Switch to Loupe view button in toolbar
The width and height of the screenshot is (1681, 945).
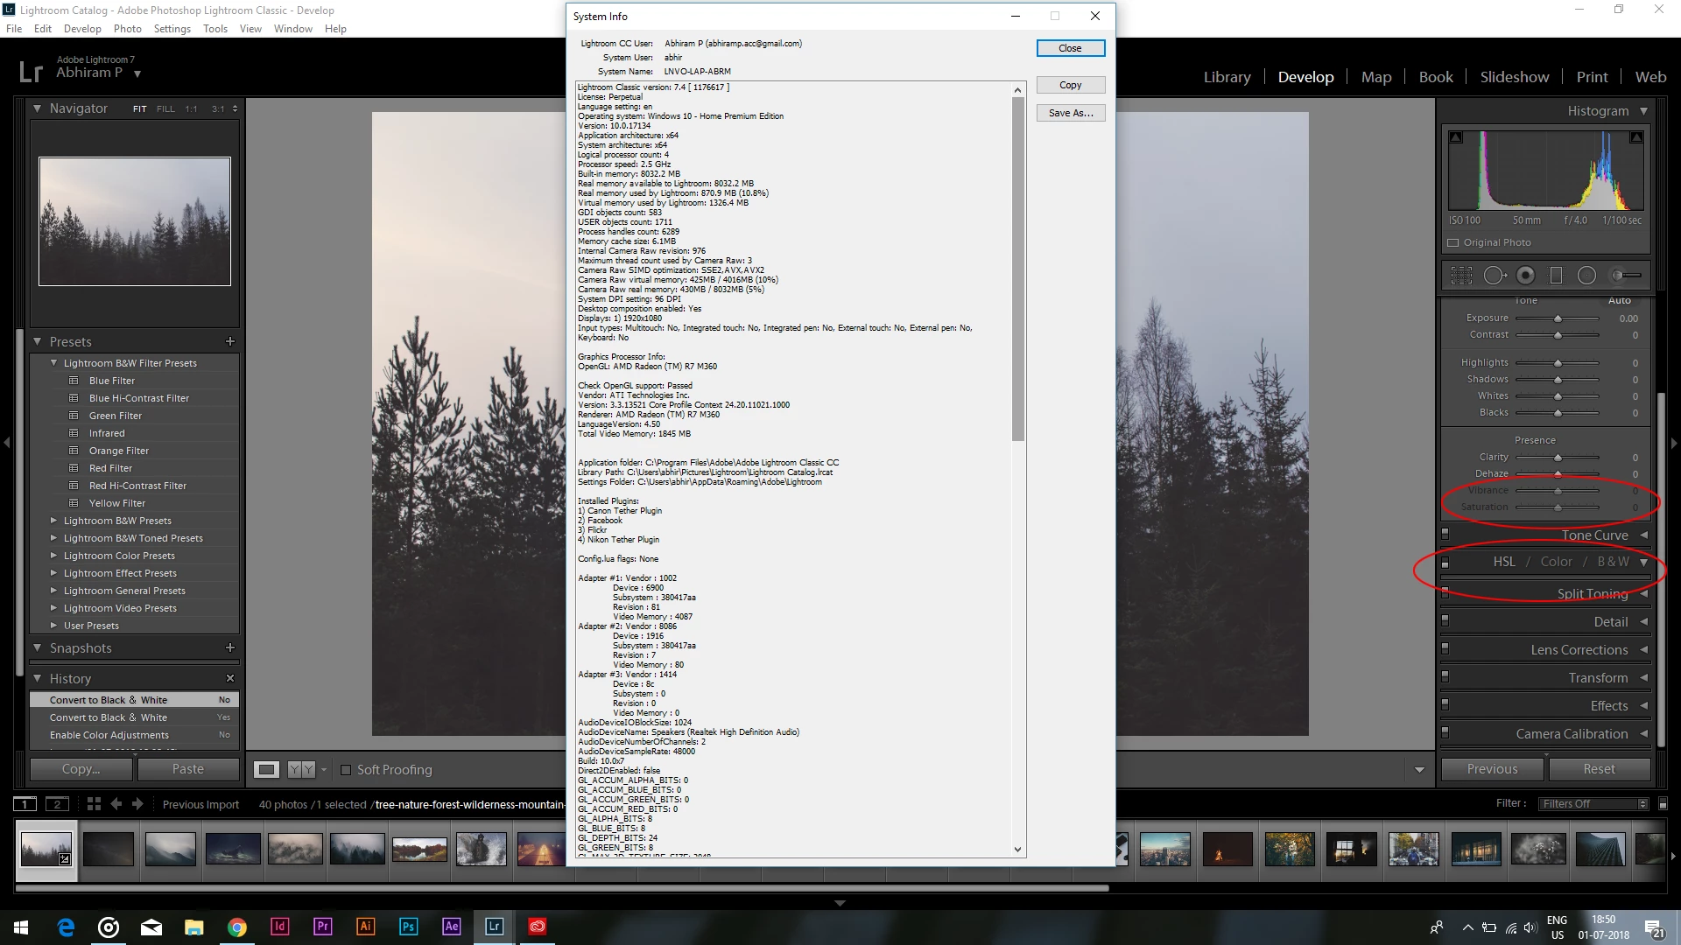tap(267, 769)
